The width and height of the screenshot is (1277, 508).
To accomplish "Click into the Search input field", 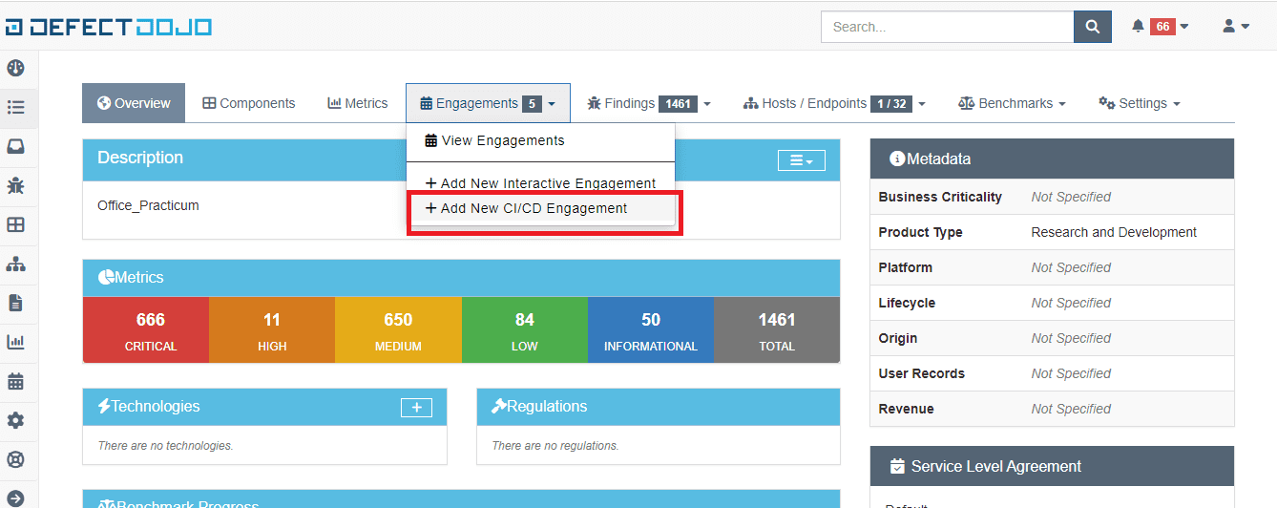I will click(x=946, y=27).
